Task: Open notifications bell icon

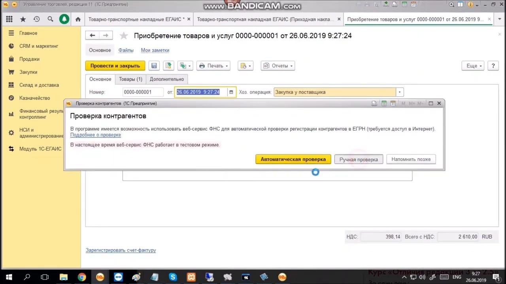Action: (64, 19)
